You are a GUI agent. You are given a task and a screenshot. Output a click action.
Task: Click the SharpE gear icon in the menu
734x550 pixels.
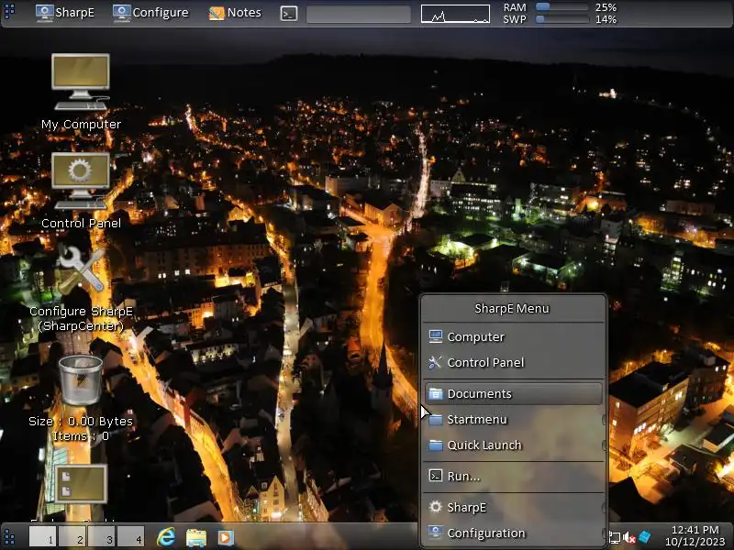(x=436, y=507)
